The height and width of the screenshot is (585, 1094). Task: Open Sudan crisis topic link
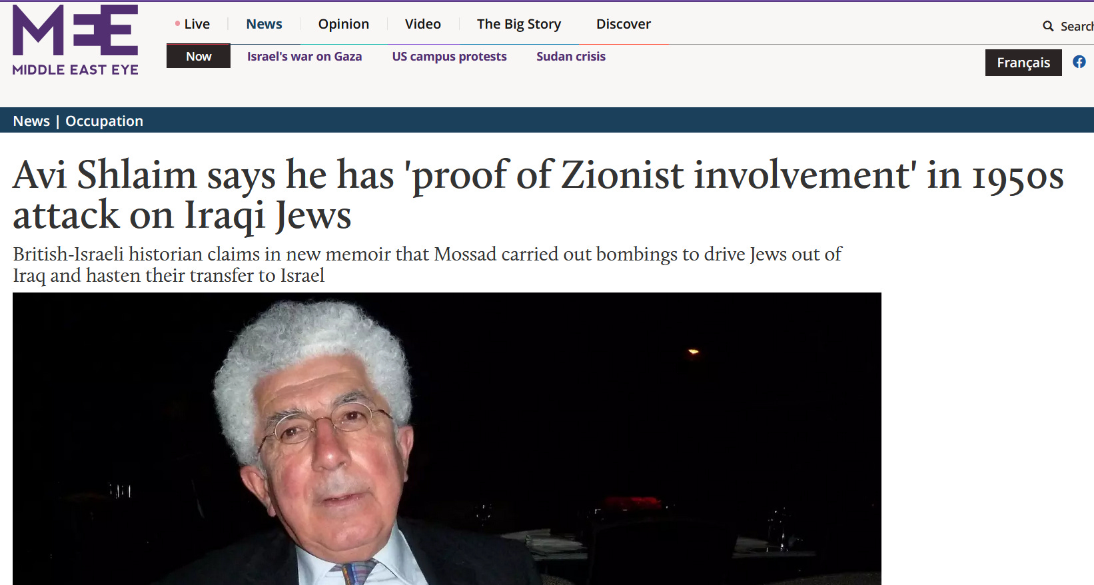(571, 57)
